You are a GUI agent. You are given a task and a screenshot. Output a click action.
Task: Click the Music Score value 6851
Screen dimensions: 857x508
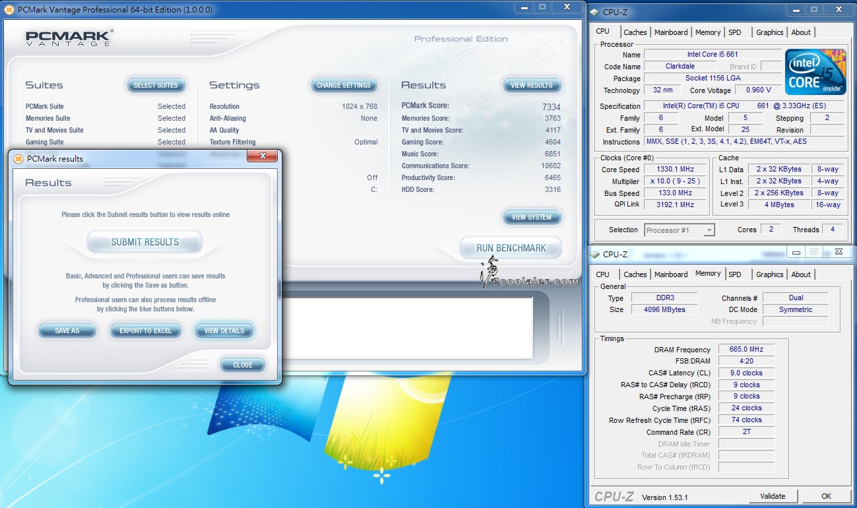point(553,154)
